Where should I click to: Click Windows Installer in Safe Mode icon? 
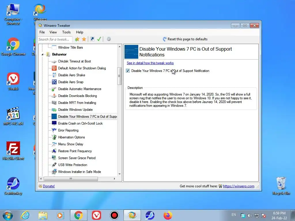point(54,172)
